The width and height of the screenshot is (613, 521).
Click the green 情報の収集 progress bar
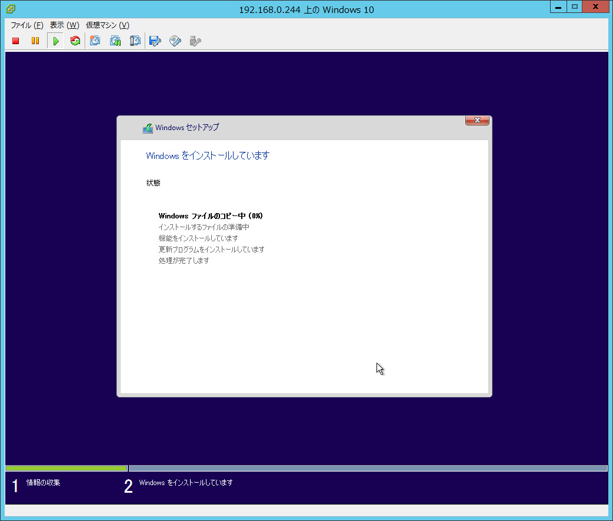[66, 468]
